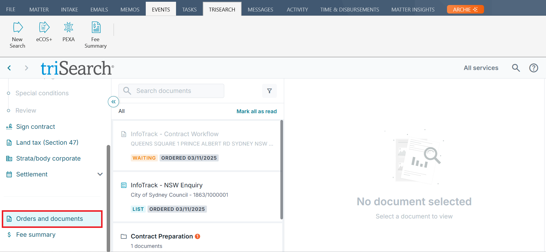Open Sign contract in sidebar
The width and height of the screenshot is (546, 252).
coord(36,127)
